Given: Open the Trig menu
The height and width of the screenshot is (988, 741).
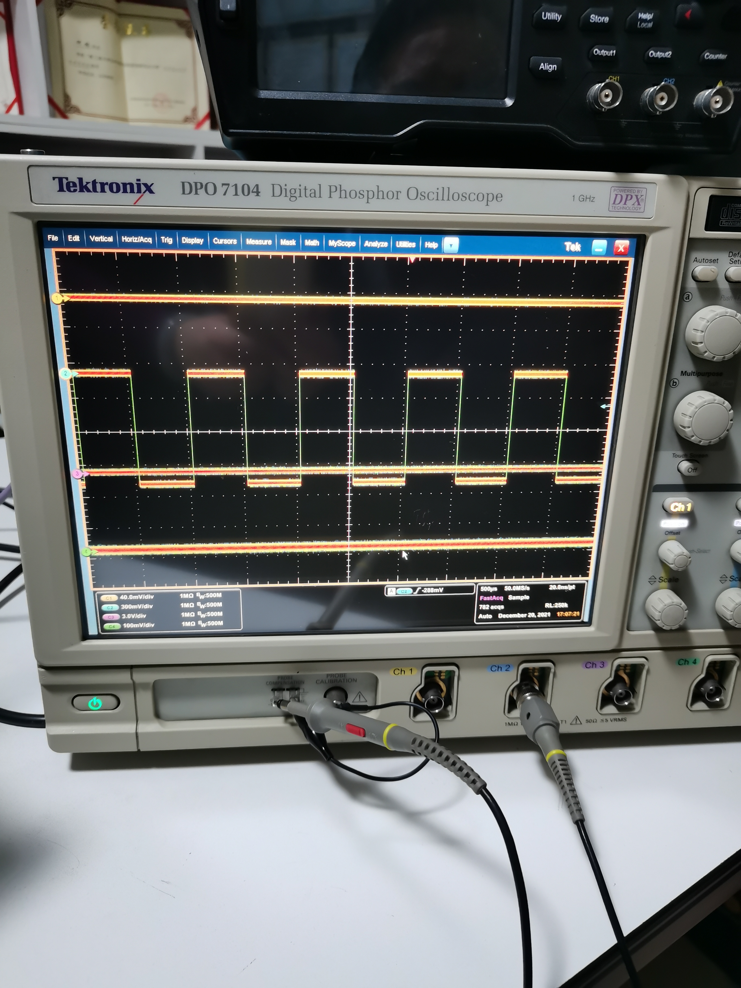Looking at the screenshot, I should (x=166, y=240).
